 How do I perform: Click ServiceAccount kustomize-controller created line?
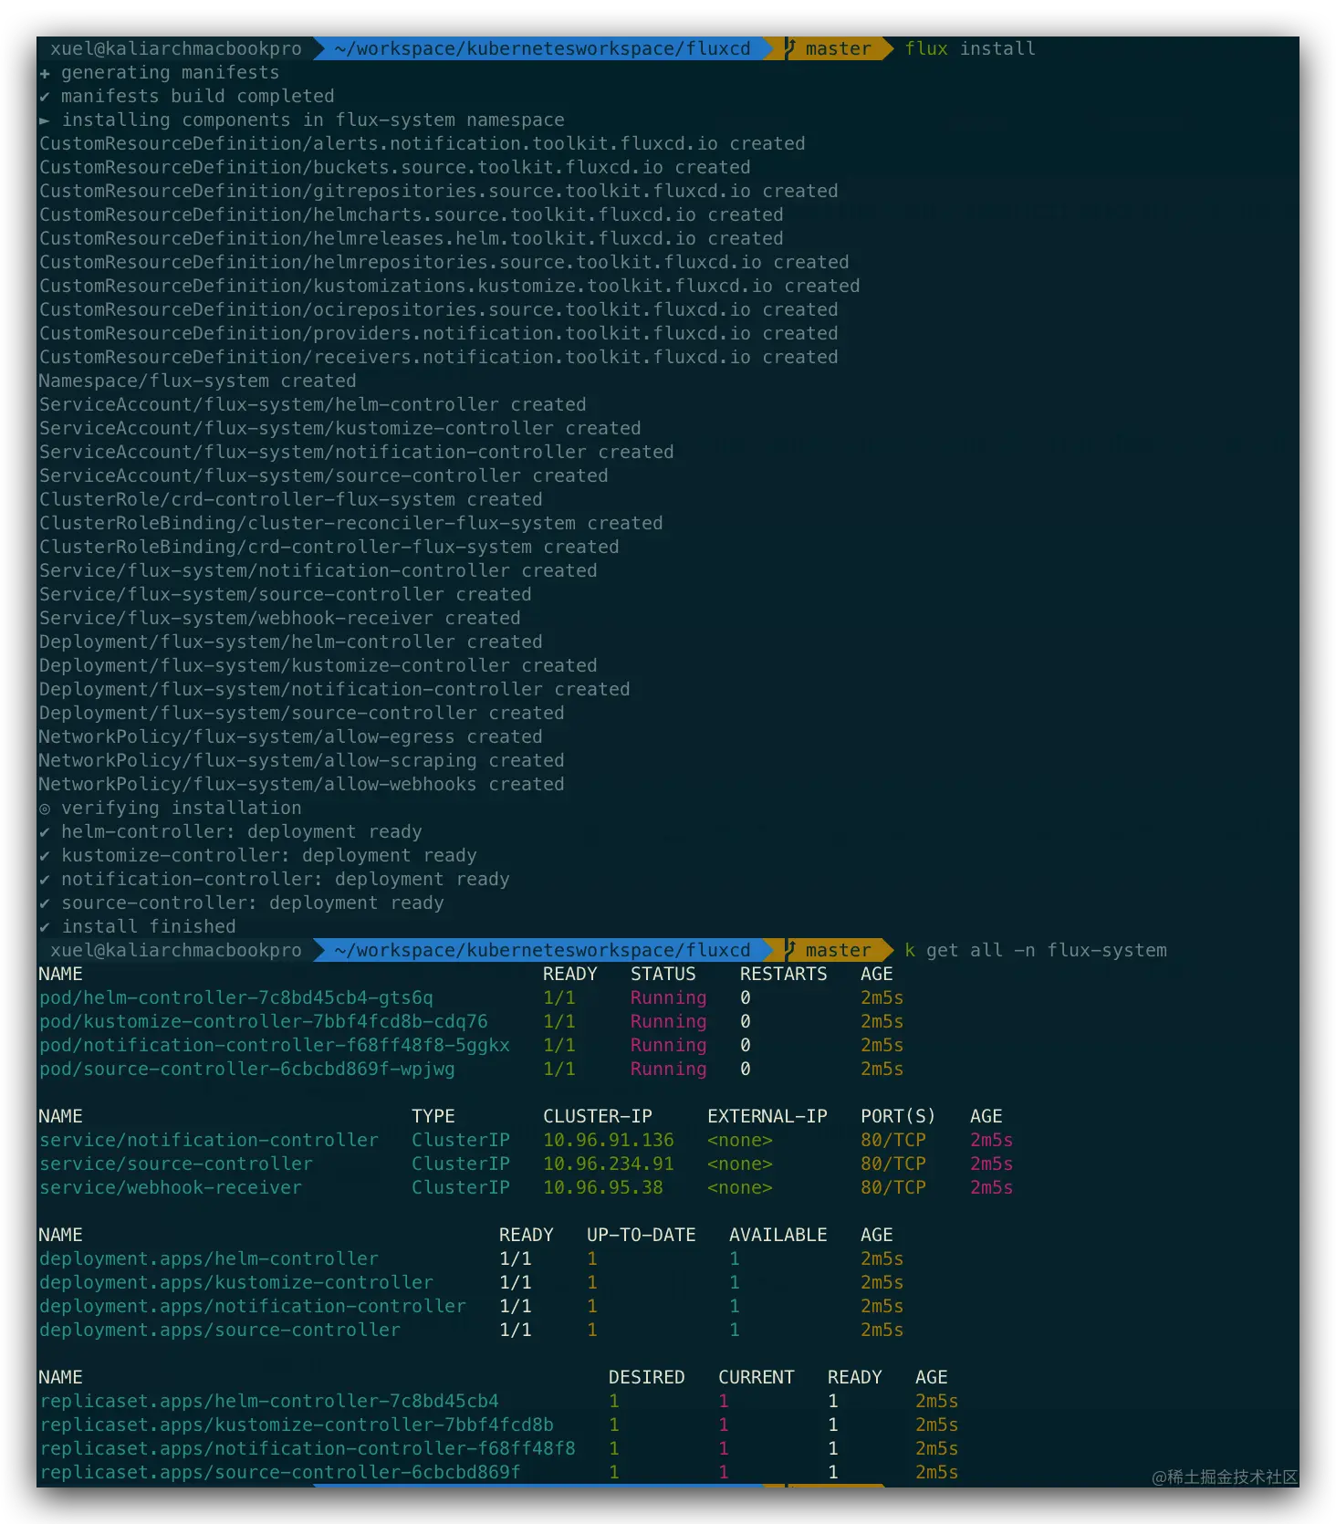pos(340,428)
